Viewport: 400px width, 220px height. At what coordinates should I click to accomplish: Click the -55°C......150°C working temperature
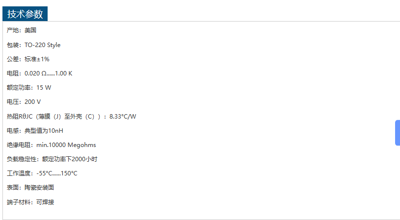coord(57,173)
